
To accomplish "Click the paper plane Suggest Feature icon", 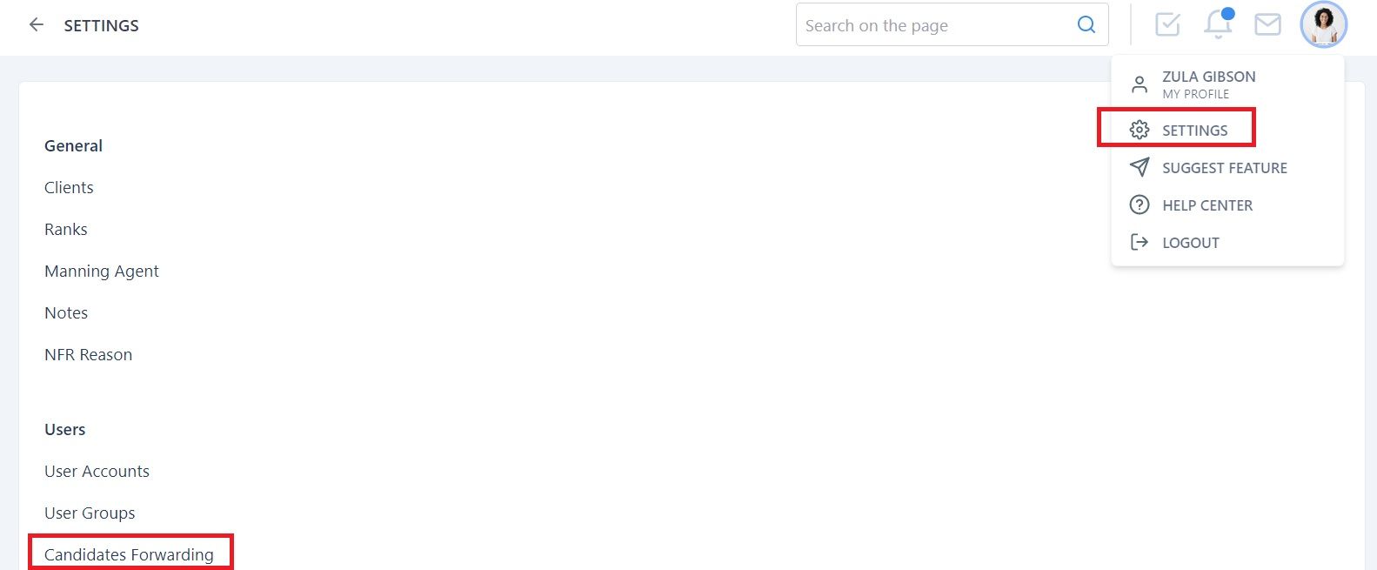I will (1140, 167).
